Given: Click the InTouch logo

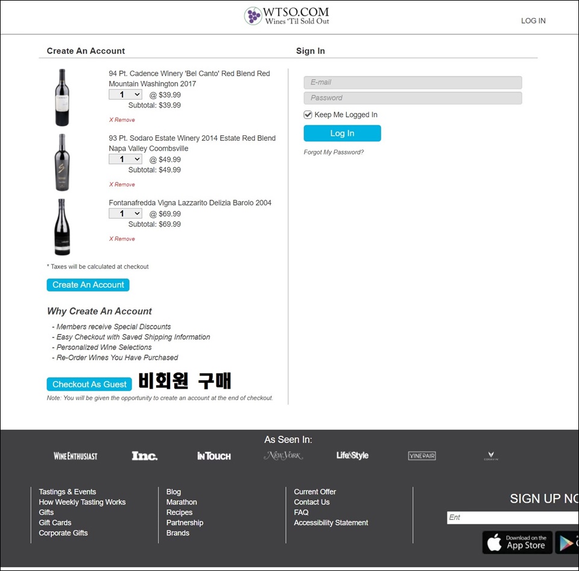Looking at the screenshot, I should click(x=214, y=456).
